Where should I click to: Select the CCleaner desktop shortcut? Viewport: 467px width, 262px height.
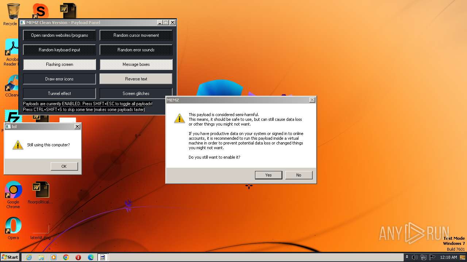[x=12, y=86]
